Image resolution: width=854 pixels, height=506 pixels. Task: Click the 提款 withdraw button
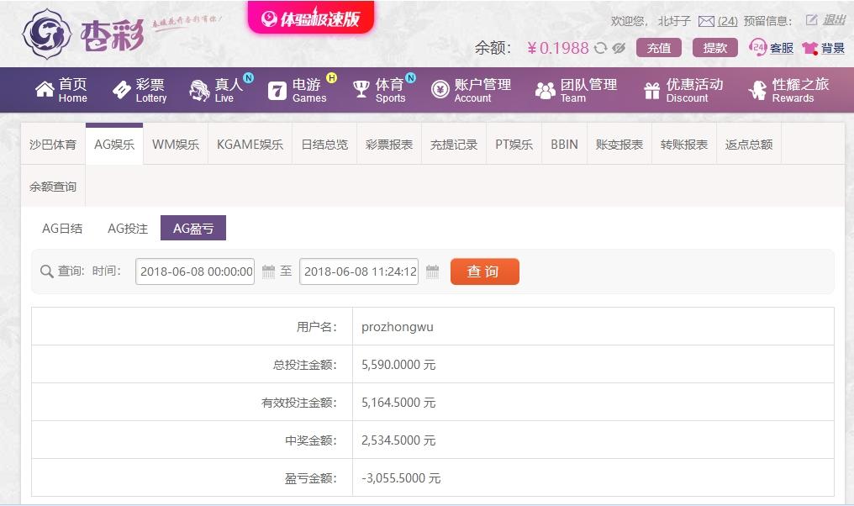coord(715,48)
